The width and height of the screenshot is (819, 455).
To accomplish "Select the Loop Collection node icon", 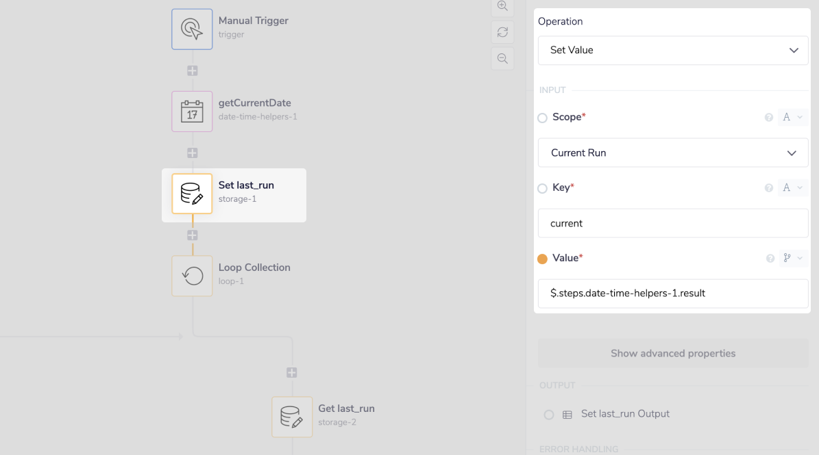I will click(x=192, y=276).
